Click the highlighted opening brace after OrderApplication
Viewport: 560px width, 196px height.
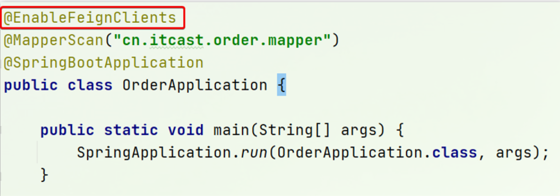point(281,85)
